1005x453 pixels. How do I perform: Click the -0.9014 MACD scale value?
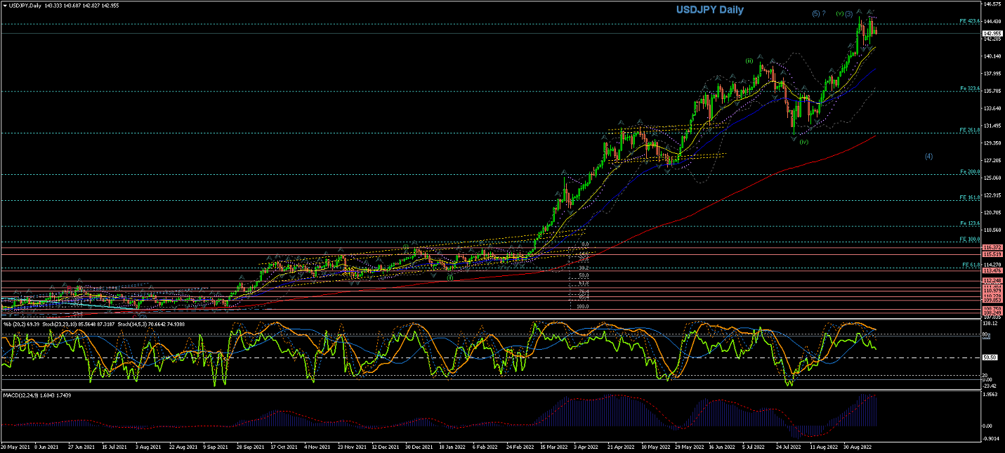pyautogui.click(x=992, y=440)
